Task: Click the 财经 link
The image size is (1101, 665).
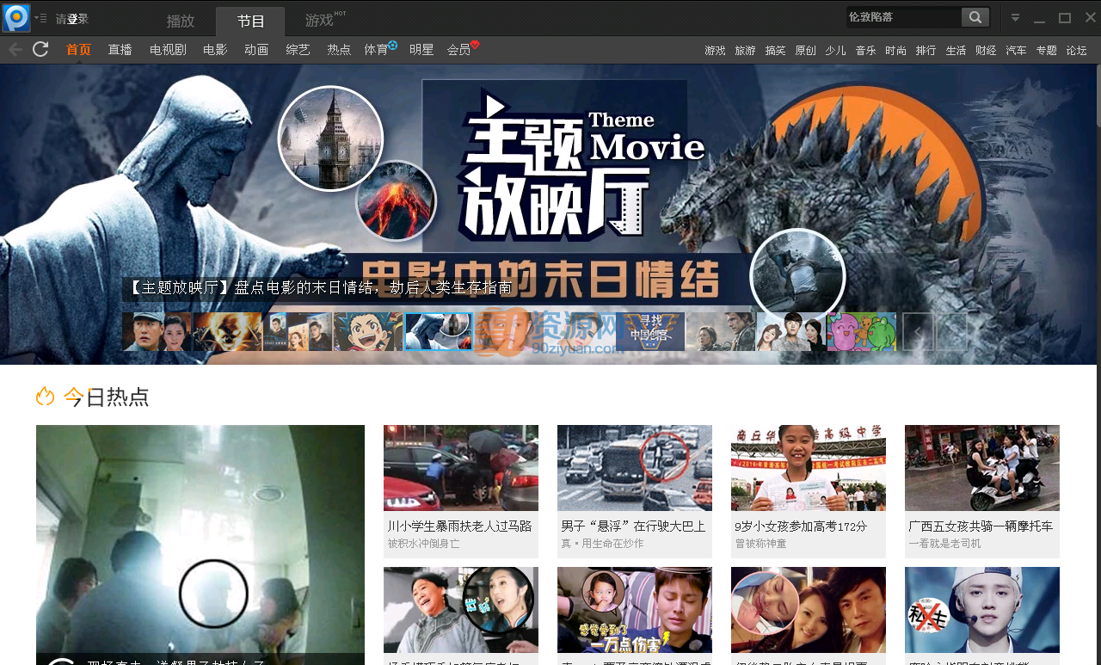Action: pos(986,51)
